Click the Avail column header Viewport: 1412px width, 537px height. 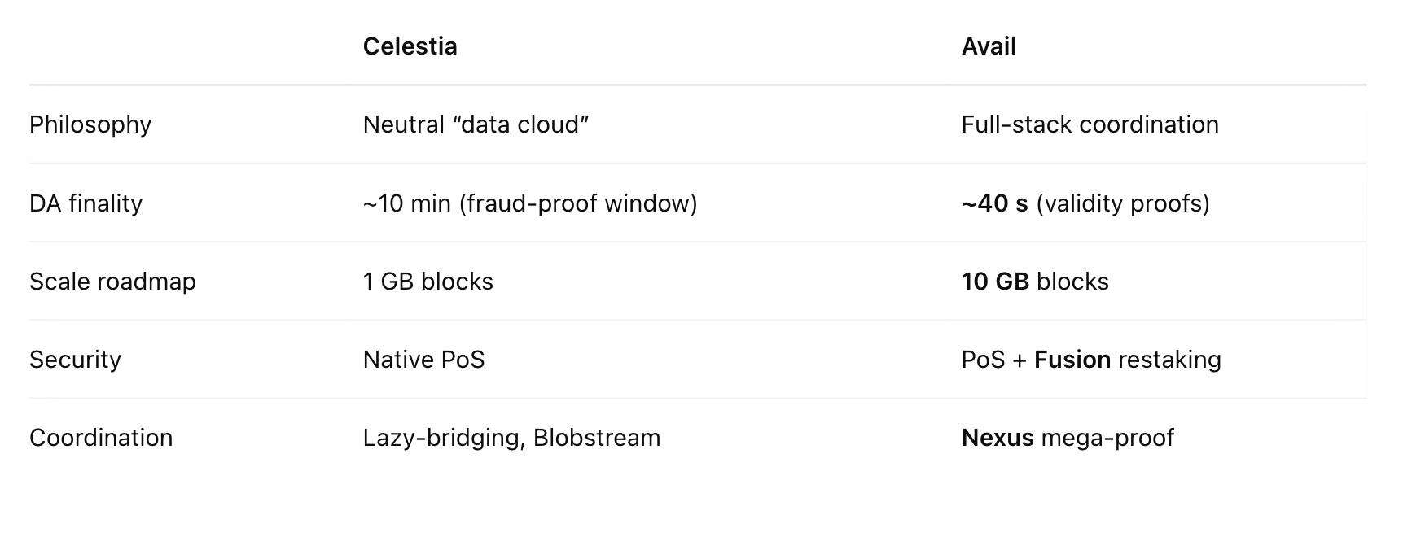click(989, 46)
